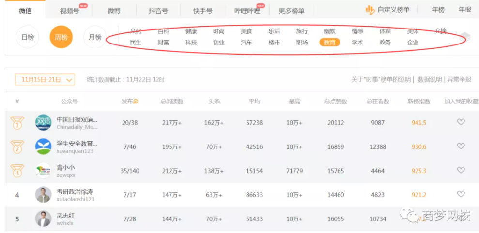This screenshot has height=233, width=479.
Task: Favorite 中国日报双语 with heart icon
Action: click(461, 122)
